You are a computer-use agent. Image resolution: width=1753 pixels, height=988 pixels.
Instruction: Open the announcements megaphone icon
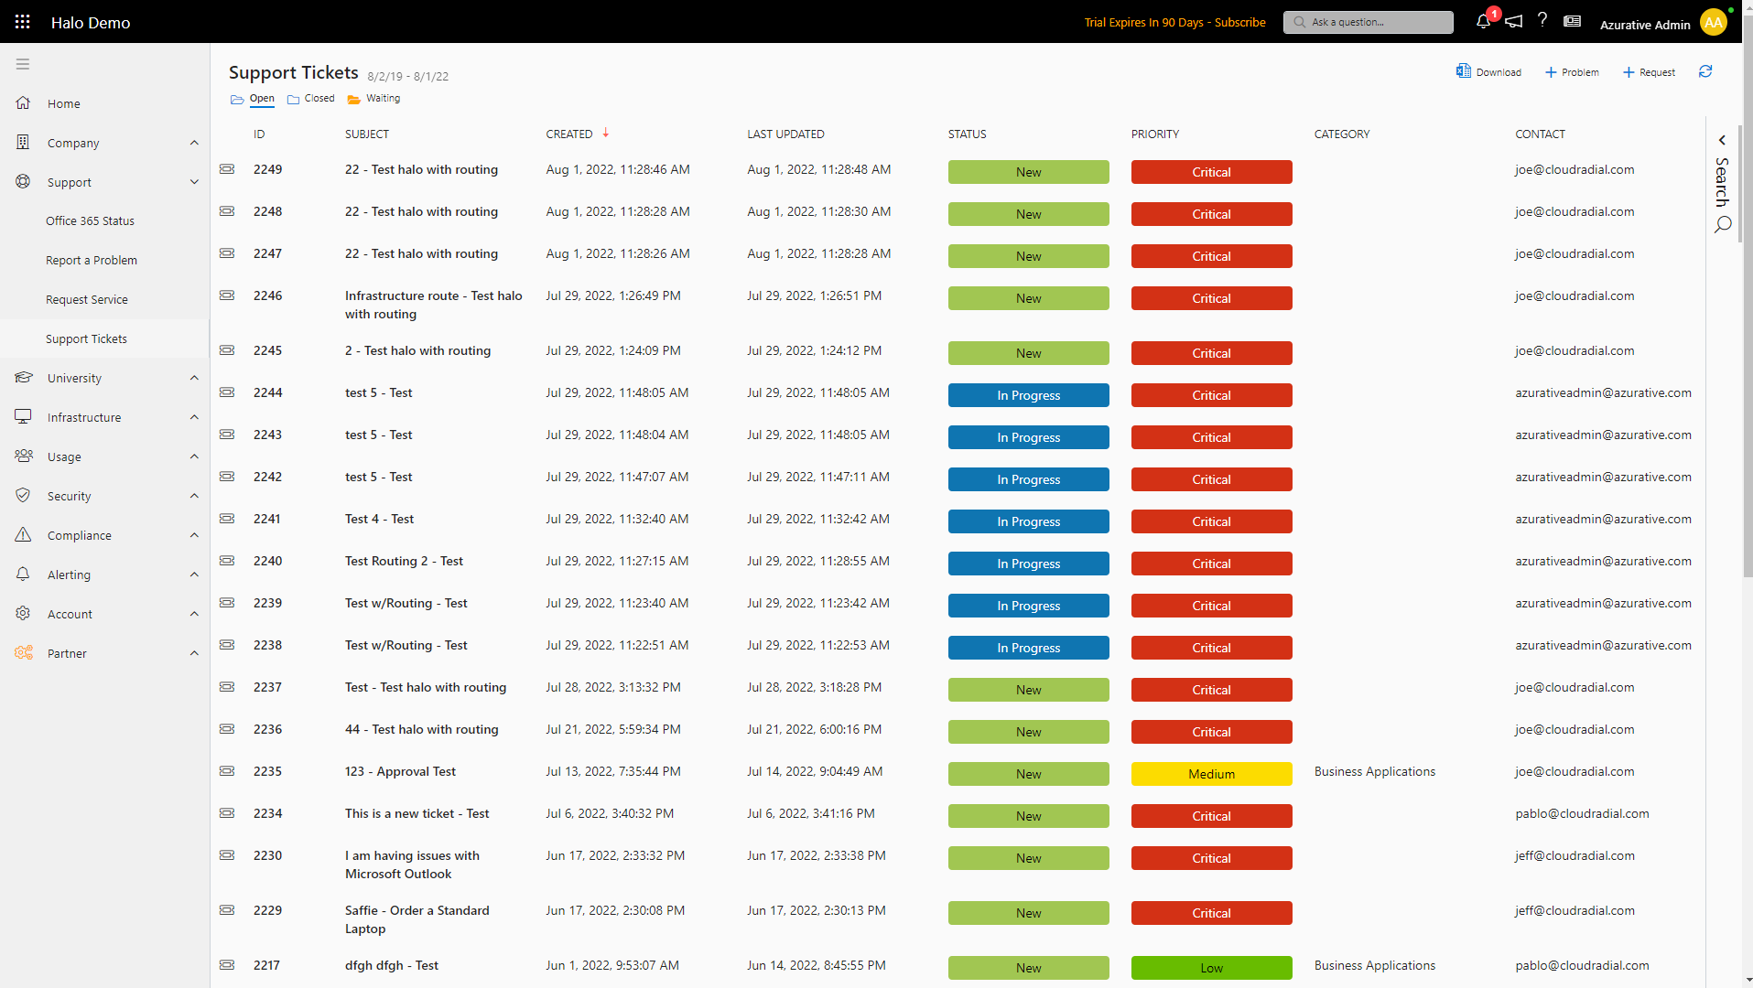(1514, 21)
